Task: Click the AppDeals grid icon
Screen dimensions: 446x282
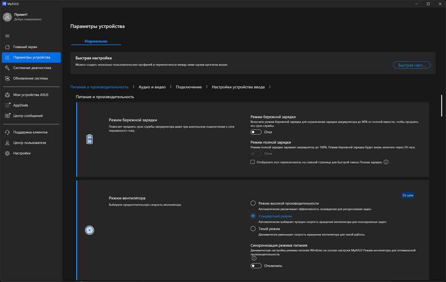Action: click(8, 105)
